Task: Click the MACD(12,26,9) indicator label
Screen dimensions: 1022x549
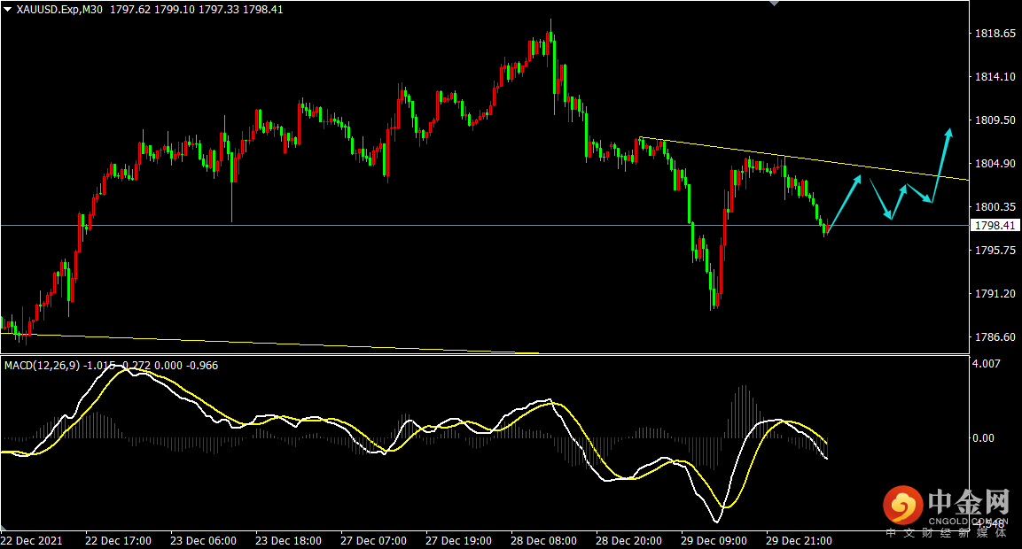Action: pyautogui.click(x=42, y=366)
